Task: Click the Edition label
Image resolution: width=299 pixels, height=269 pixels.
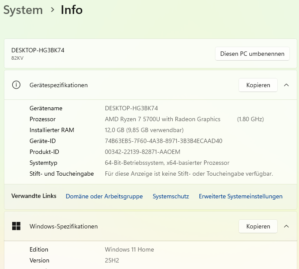Action: [39, 249]
